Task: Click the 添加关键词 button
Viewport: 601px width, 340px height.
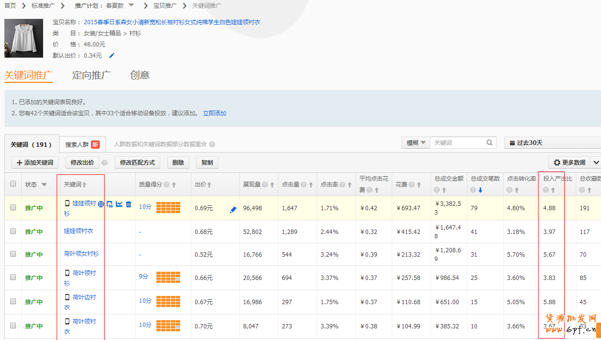Action: pos(35,163)
